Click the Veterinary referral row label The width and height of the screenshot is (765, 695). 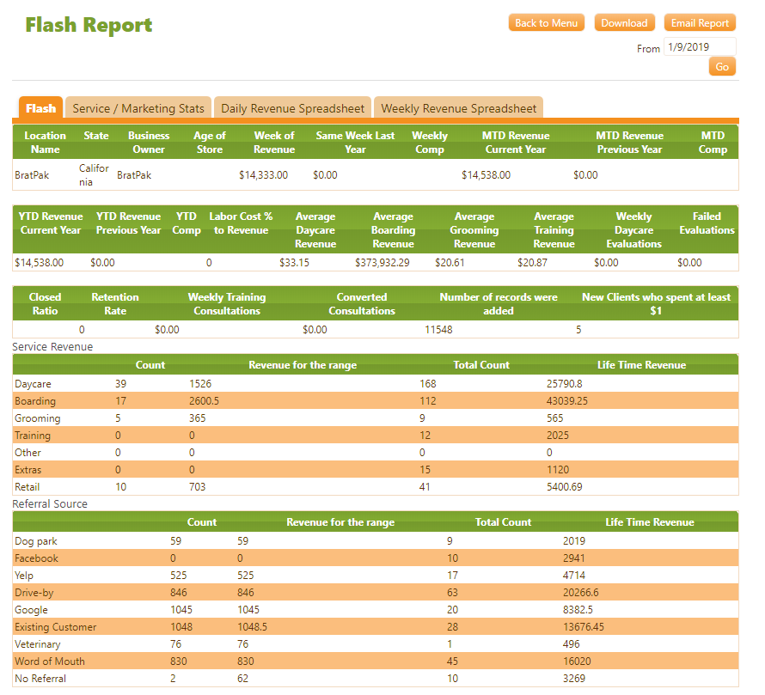coord(38,644)
